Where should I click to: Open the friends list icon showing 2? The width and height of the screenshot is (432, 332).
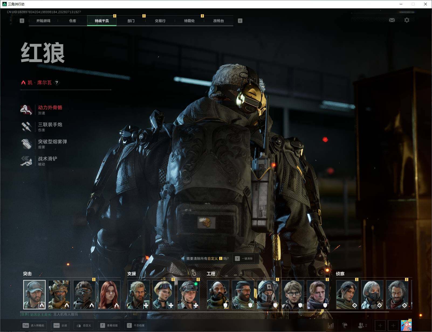[x=362, y=325]
